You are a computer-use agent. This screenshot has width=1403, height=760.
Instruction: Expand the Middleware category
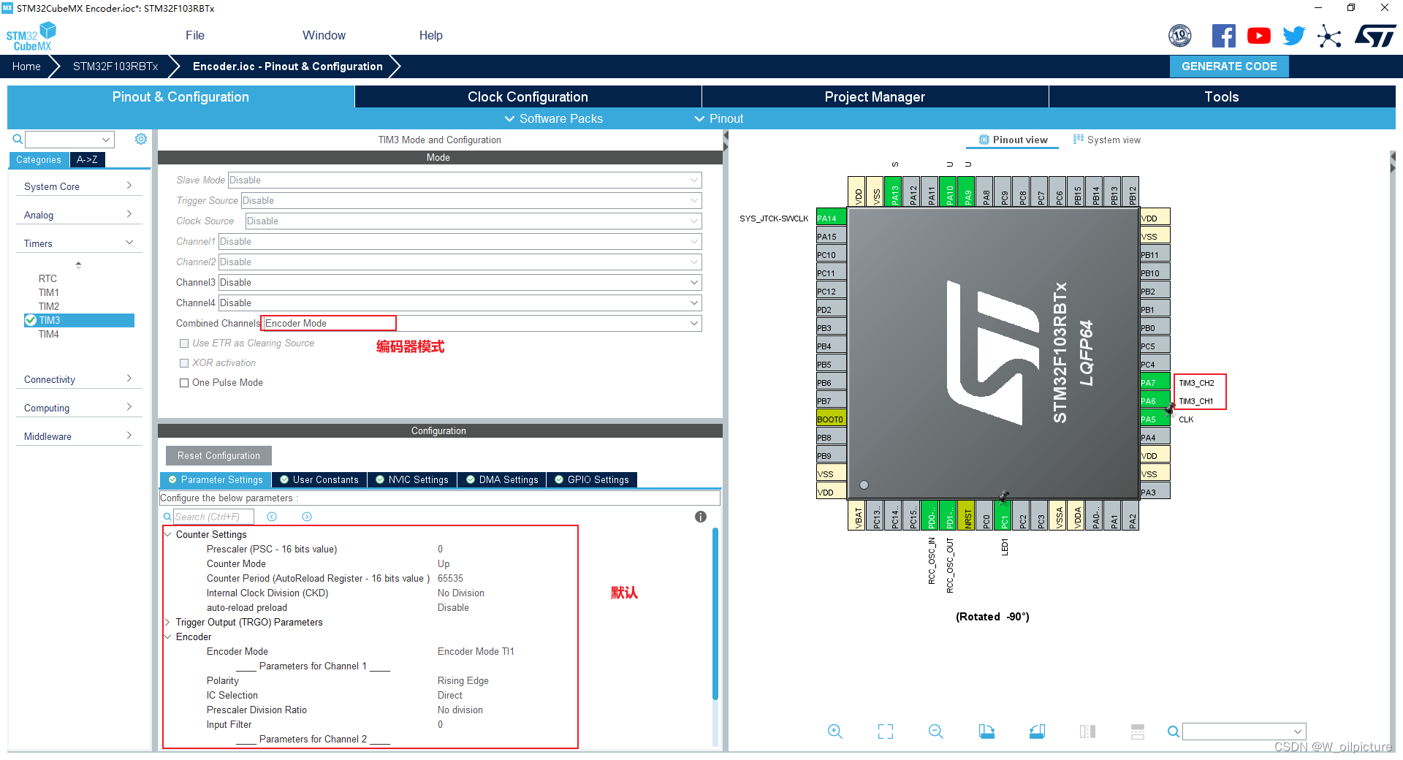[x=78, y=436]
